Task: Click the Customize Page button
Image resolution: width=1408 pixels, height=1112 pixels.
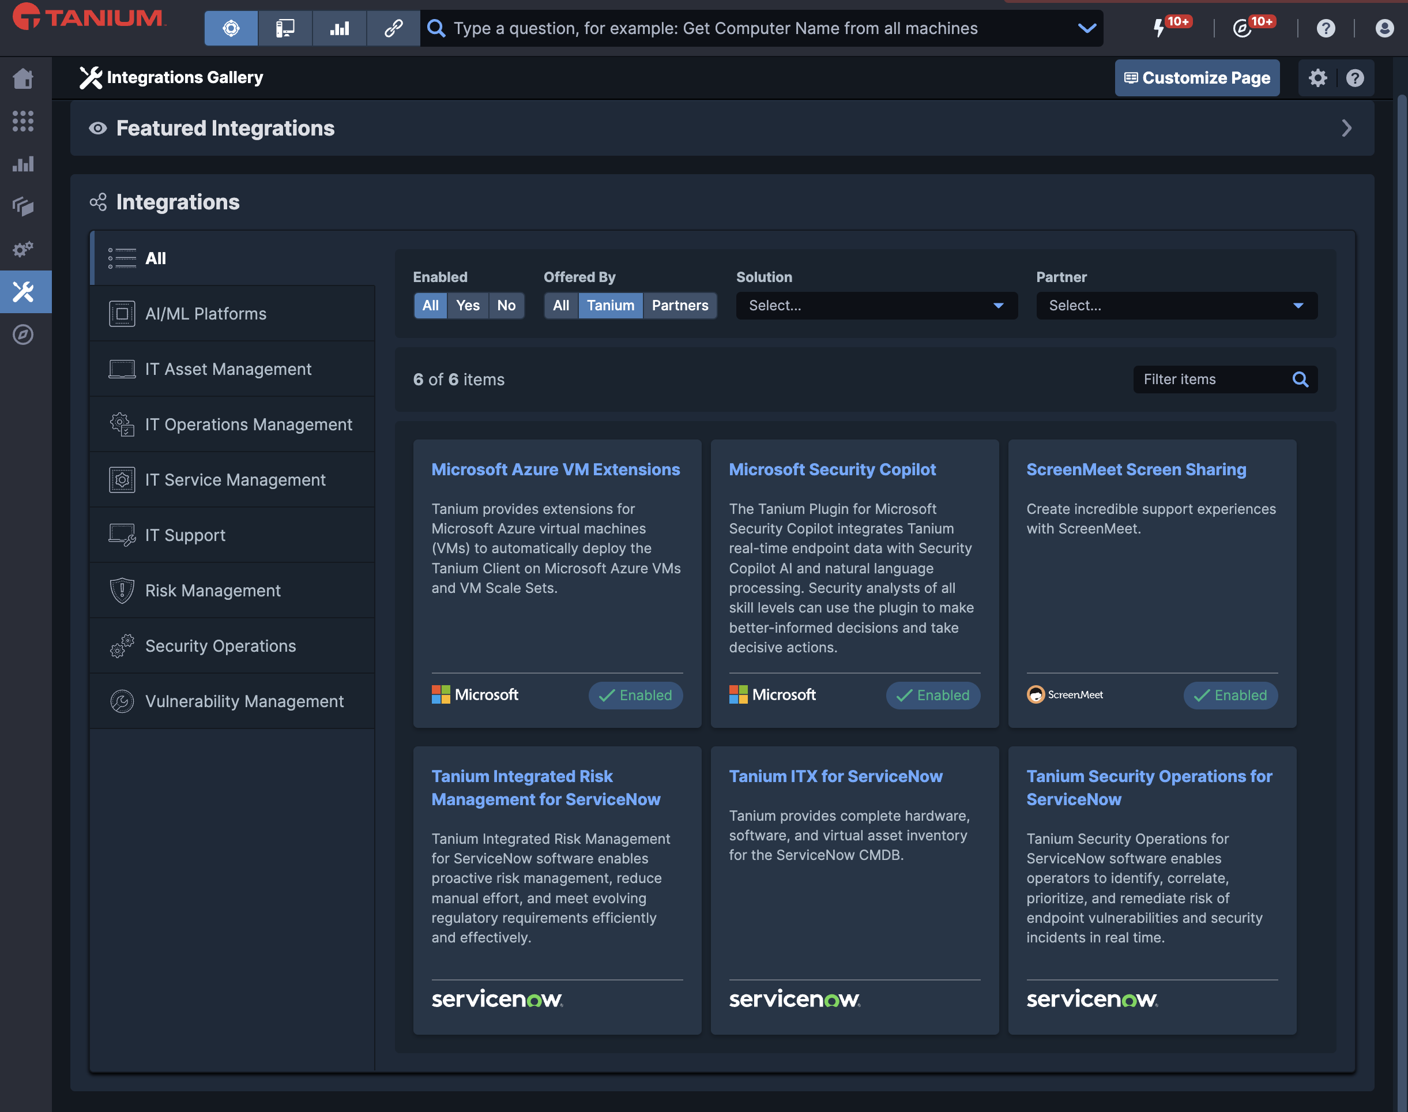Action: coord(1197,77)
